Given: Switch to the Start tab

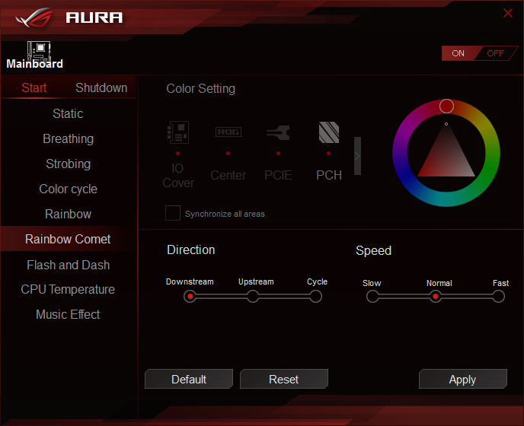Looking at the screenshot, I should (x=34, y=87).
